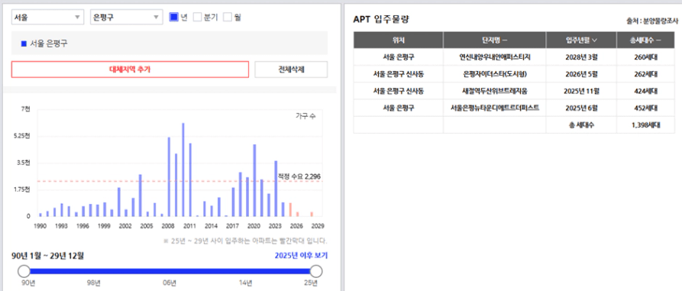Viewport: 682px width, 291px height.
Task: Enable the 분기 quarterly checkbox
Action: point(198,18)
